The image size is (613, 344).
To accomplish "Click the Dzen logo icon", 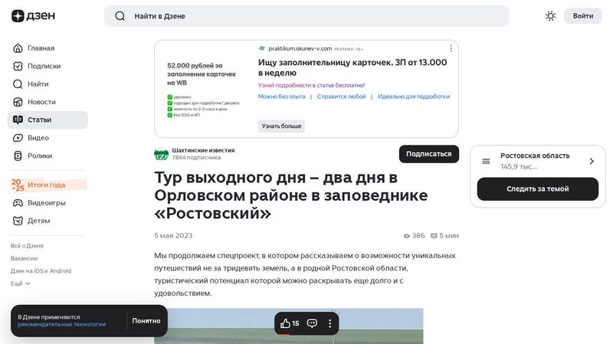I will [x=18, y=16].
